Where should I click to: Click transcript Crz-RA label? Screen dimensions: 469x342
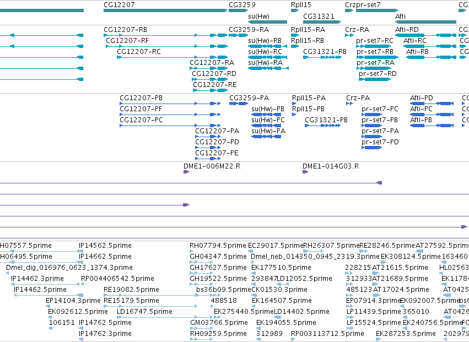click(x=357, y=30)
